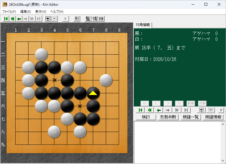Start auto-play in right panel
This screenshot has height=164, width=226.
(221, 110)
